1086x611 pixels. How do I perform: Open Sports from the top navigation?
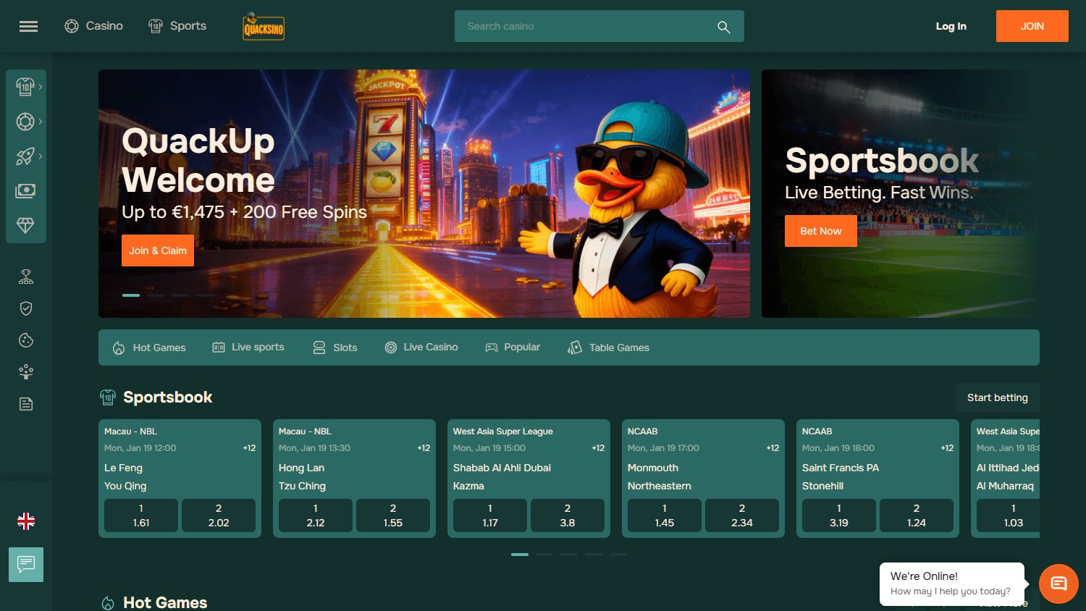pyautogui.click(x=177, y=26)
